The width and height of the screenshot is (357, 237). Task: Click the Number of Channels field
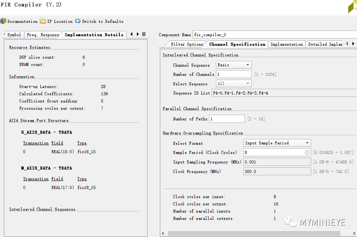(233, 74)
